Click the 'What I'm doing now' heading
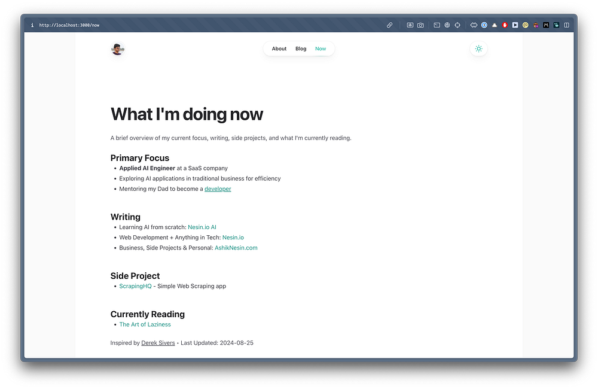Image resolution: width=598 pixels, height=389 pixels. [x=187, y=114]
